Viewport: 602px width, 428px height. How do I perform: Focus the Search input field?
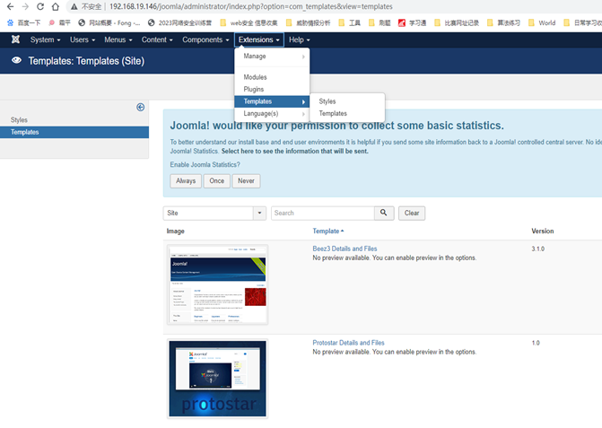(322, 213)
